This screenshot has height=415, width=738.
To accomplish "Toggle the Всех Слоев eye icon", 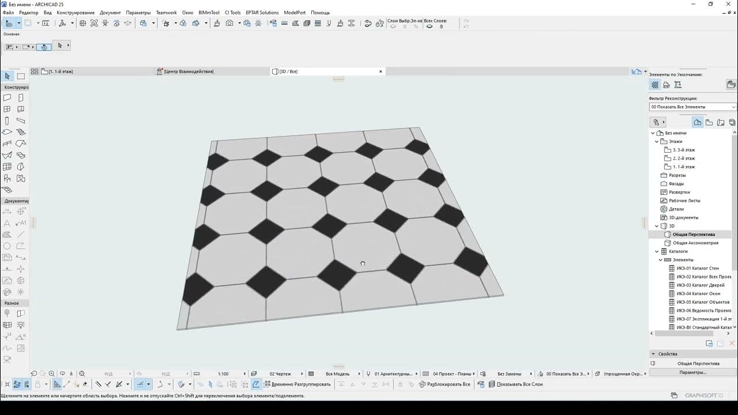I will (x=430, y=26).
